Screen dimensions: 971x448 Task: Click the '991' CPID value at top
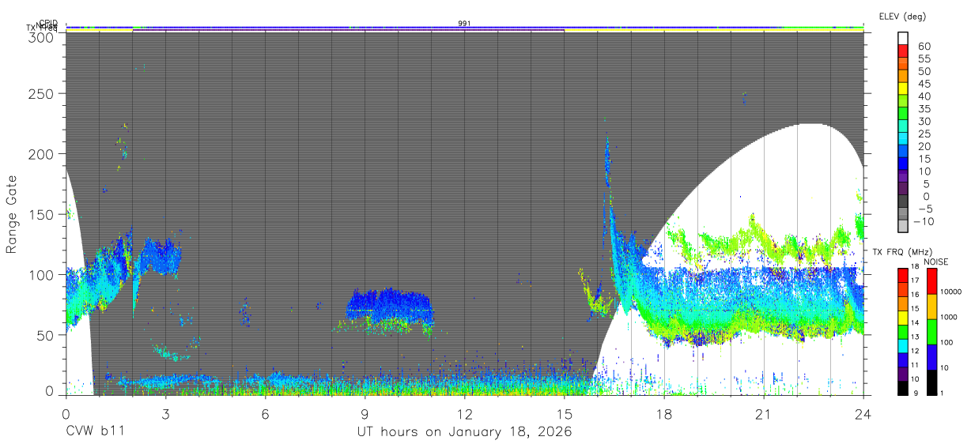[x=465, y=24]
